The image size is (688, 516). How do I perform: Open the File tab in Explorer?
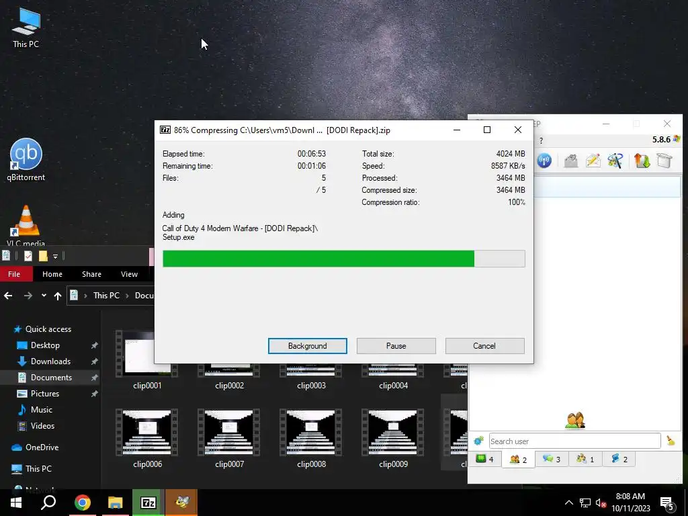pyautogui.click(x=14, y=274)
